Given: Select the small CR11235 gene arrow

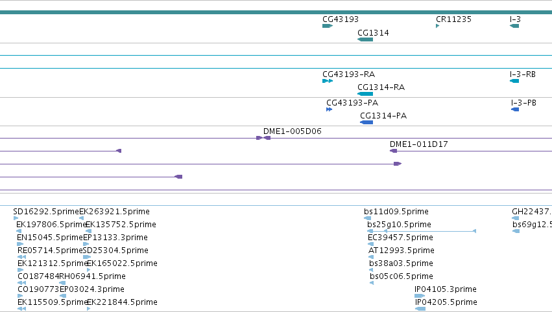Looking at the screenshot, I should [x=438, y=26].
